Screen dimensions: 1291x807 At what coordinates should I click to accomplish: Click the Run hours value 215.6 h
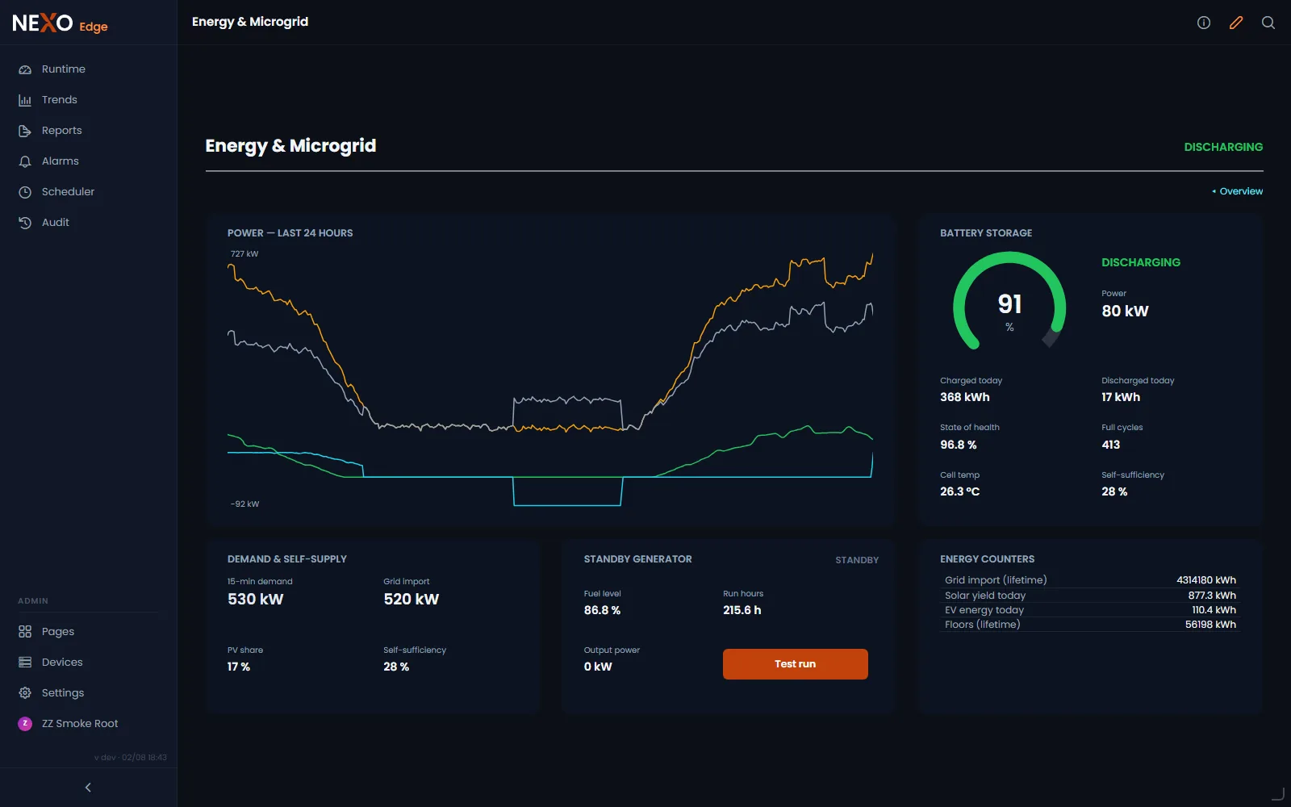(742, 610)
